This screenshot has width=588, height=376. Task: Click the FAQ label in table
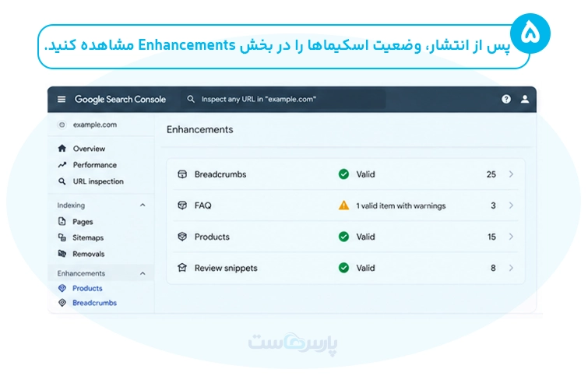click(202, 206)
